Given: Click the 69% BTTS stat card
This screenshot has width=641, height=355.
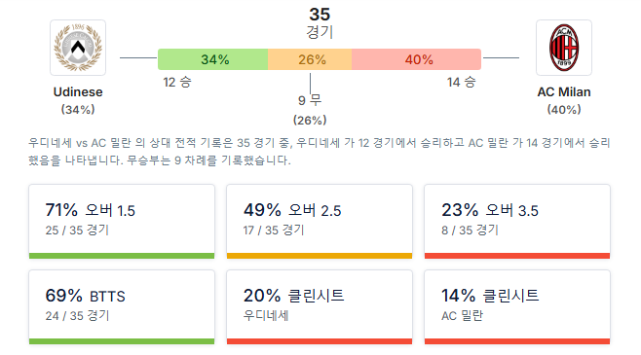Looking at the screenshot, I should coord(122,306).
